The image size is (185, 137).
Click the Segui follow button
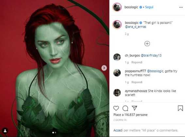click(149, 7)
